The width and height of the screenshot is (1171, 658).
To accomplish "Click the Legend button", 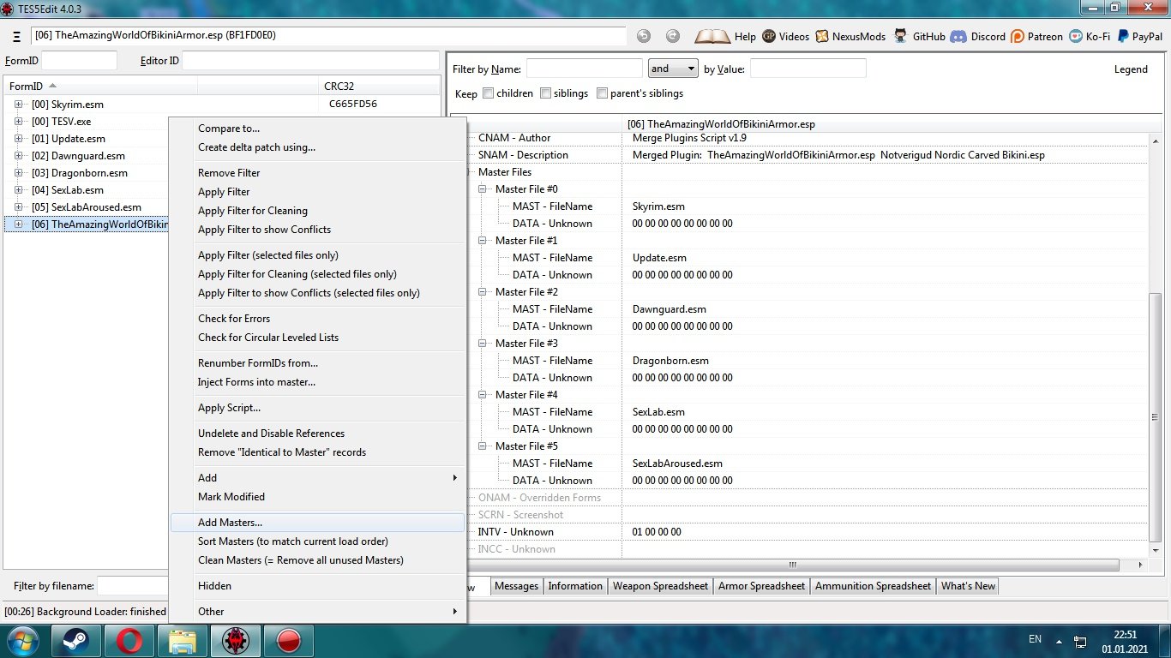I will coord(1130,69).
